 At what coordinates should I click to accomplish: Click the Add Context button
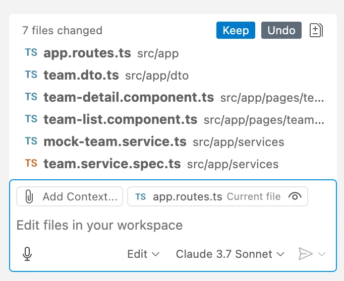click(x=70, y=196)
